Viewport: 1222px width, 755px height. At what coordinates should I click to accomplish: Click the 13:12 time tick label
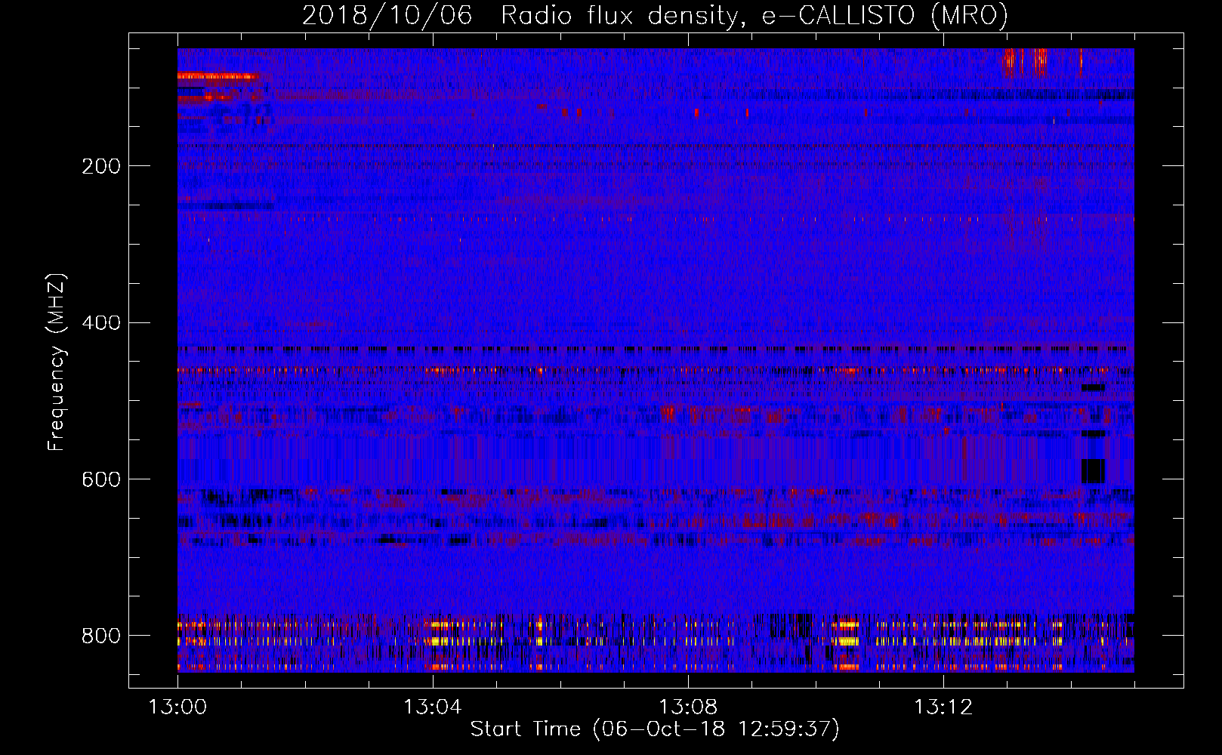tap(943, 707)
